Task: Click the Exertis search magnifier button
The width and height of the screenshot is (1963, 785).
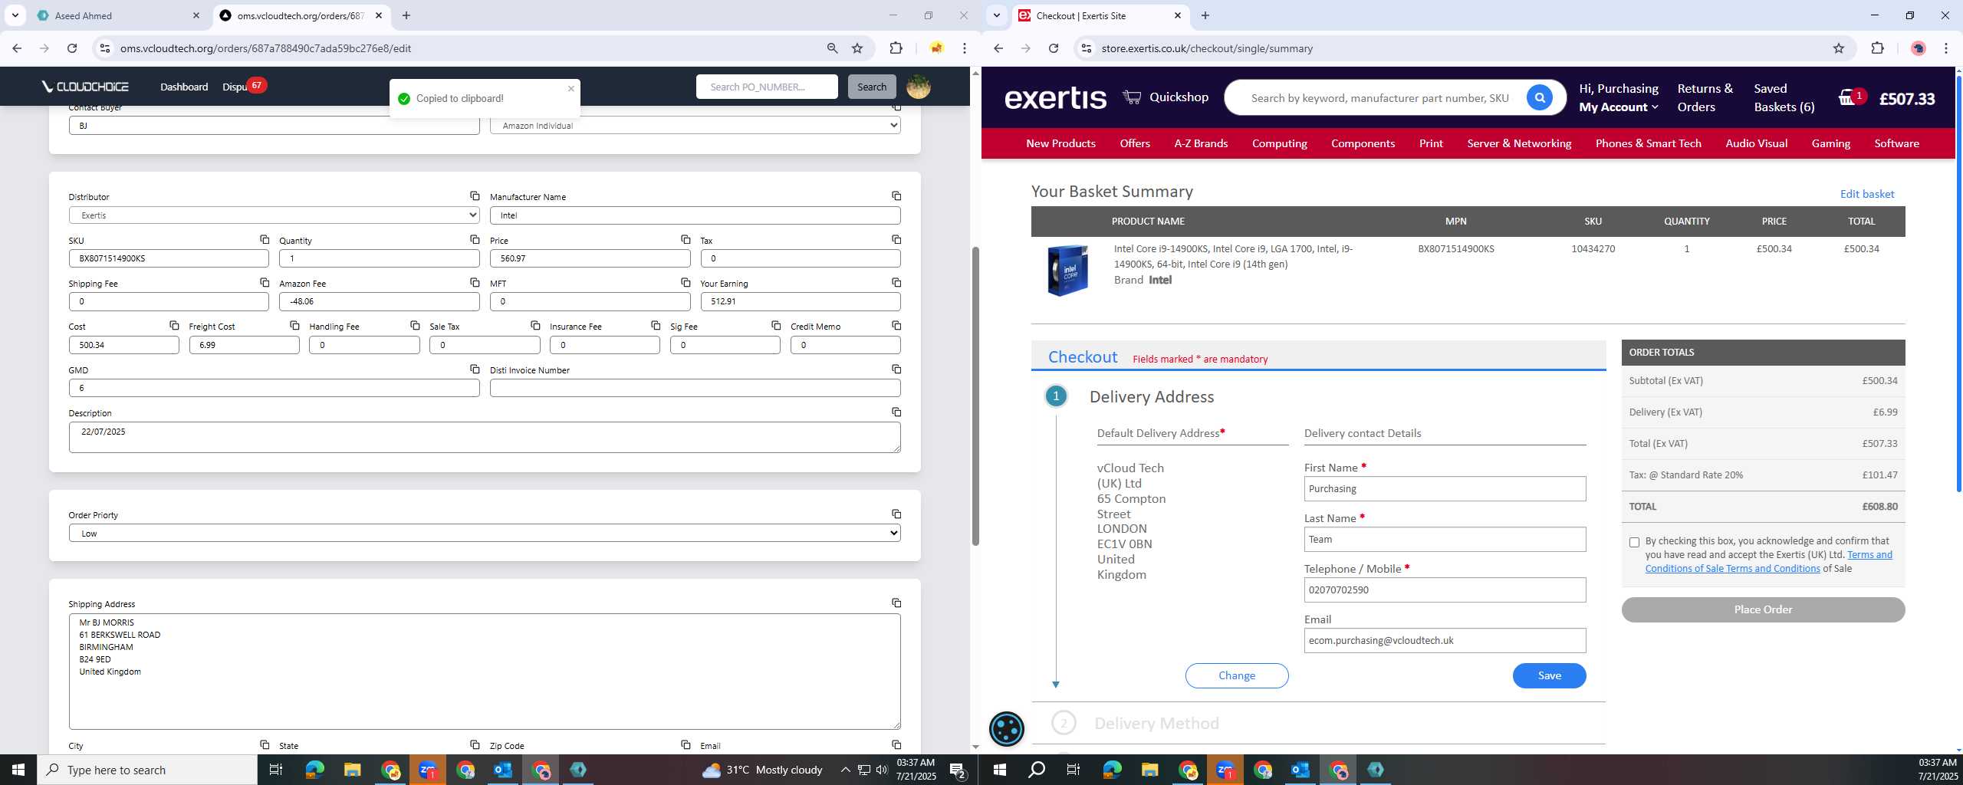Action: pos(1539,97)
